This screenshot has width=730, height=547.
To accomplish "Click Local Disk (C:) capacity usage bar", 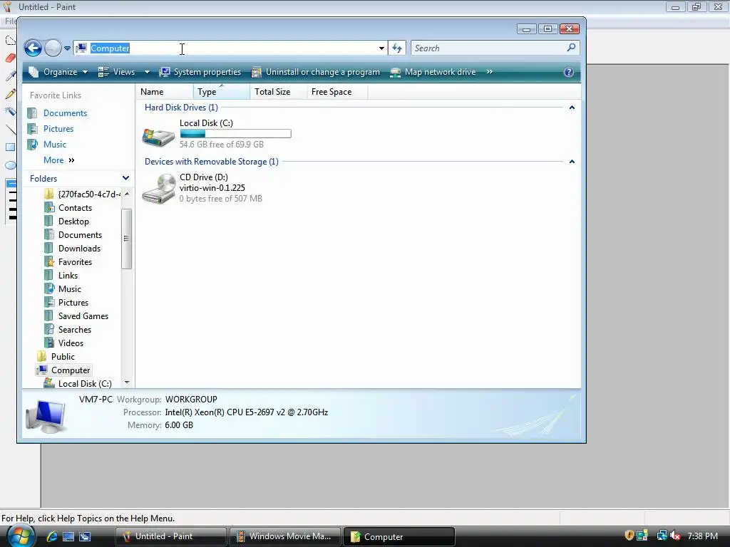I will pos(235,134).
